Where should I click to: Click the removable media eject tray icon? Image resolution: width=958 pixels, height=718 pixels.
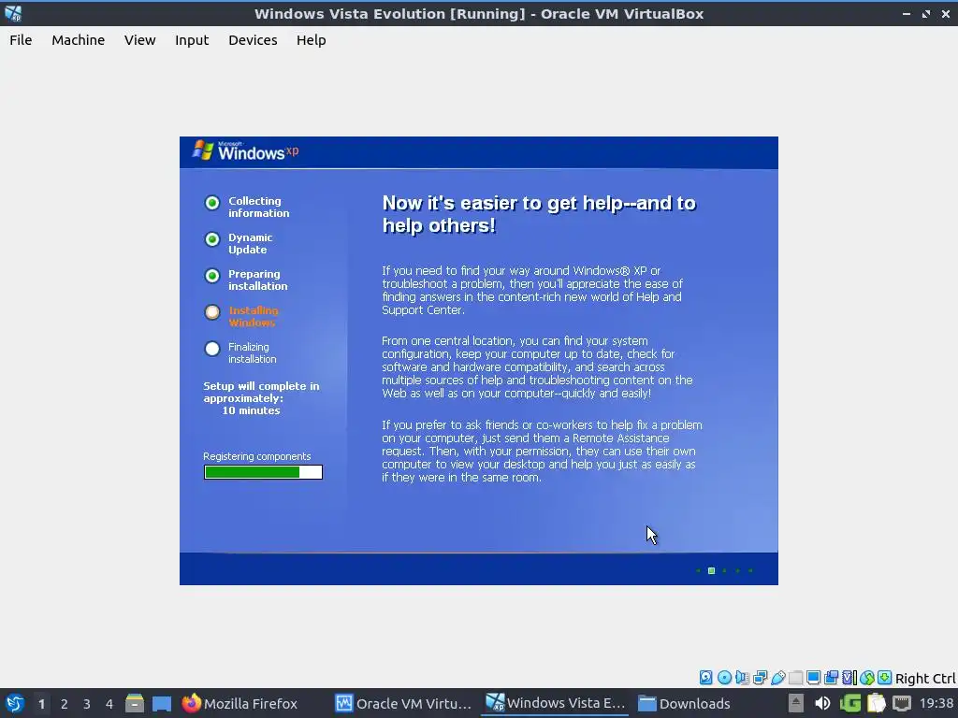795,703
